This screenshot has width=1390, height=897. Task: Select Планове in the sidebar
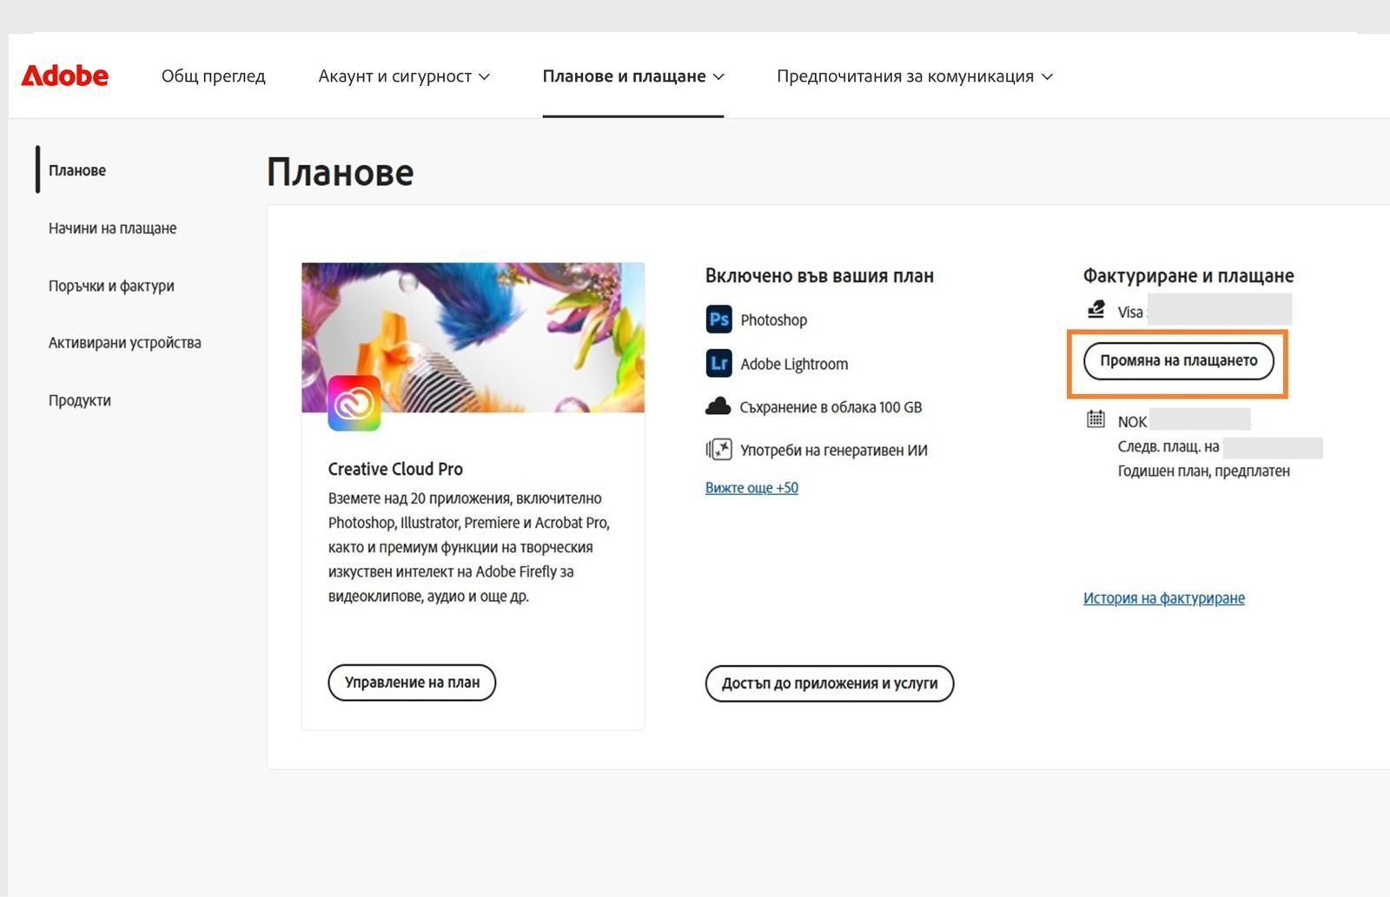[77, 170]
